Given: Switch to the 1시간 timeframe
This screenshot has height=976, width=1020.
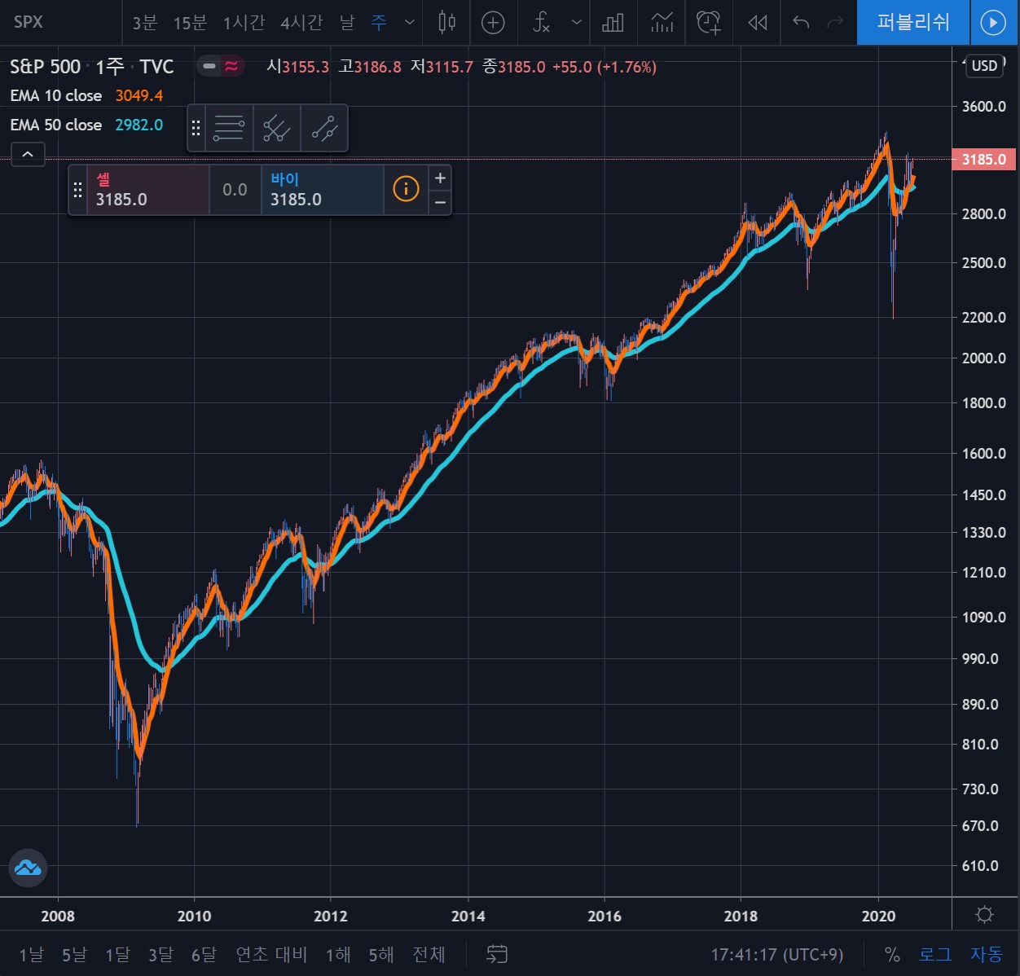Looking at the screenshot, I should click(244, 22).
